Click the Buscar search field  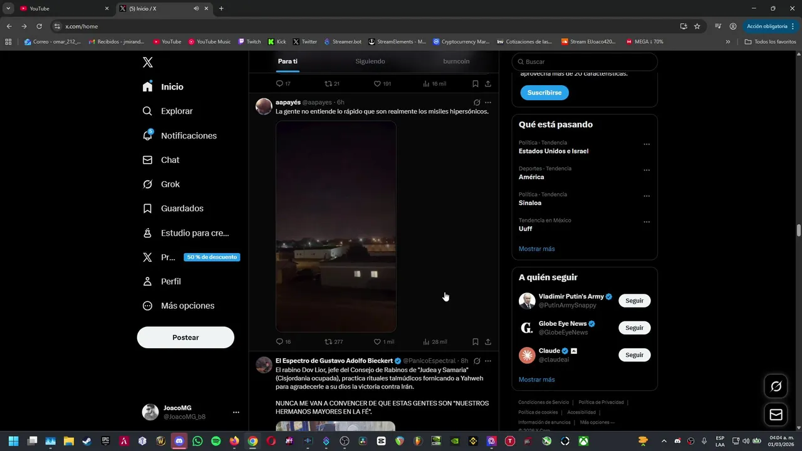point(585,61)
